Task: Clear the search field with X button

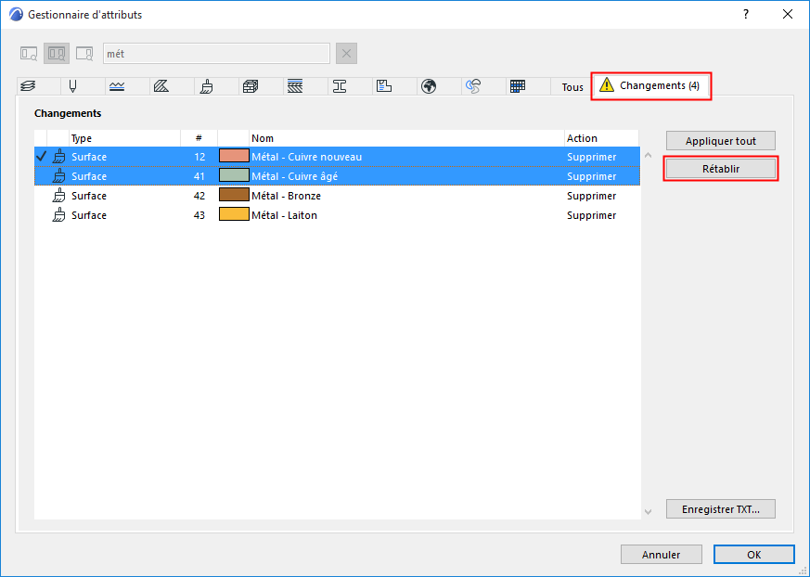Action: (x=347, y=54)
